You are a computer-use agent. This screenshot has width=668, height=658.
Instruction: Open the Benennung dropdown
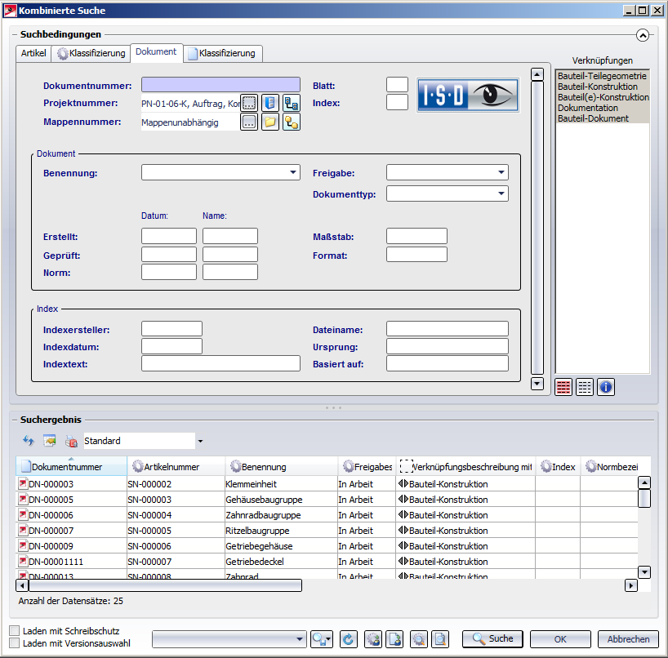point(293,173)
